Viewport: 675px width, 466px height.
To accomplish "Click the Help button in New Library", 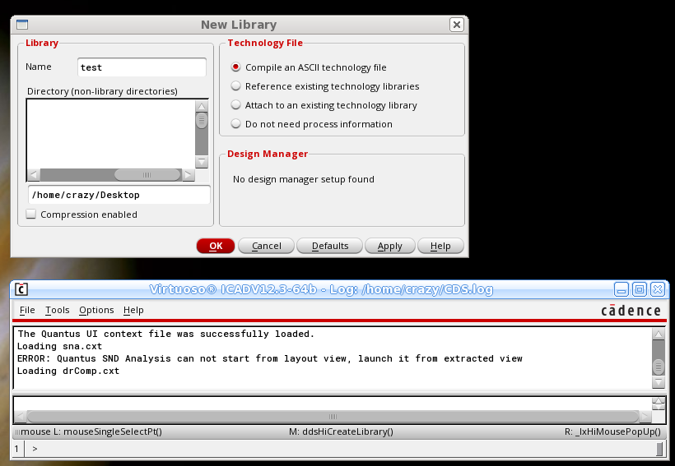I will (x=440, y=246).
